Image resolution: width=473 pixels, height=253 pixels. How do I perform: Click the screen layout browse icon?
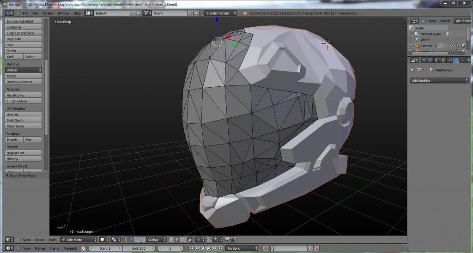89,13
